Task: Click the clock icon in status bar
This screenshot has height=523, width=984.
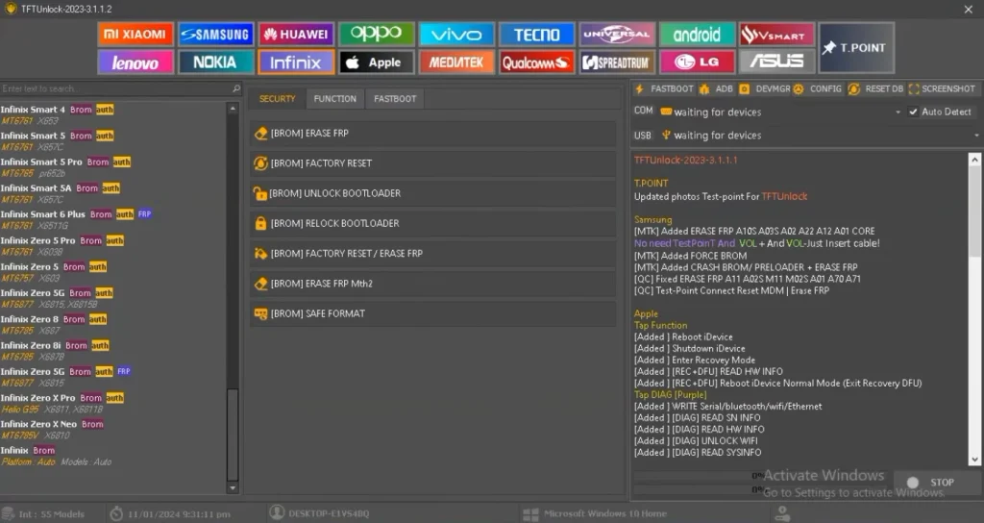Action: [116, 513]
